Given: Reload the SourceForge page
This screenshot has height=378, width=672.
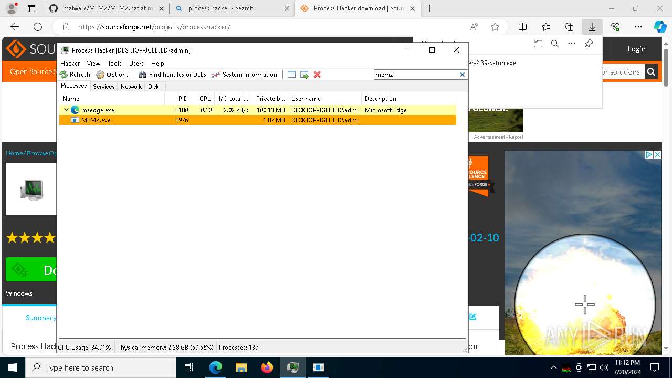Looking at the screenshot, I should coord(38,27).
